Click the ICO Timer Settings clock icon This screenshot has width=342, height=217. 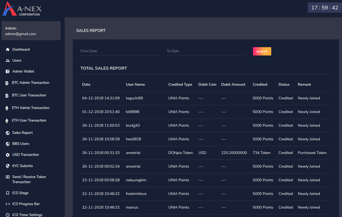[7, 215]
